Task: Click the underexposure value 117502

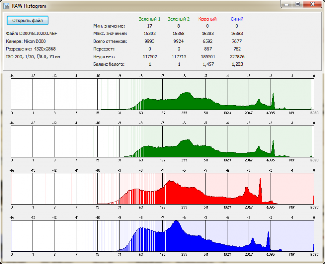Action: (150, 56)
